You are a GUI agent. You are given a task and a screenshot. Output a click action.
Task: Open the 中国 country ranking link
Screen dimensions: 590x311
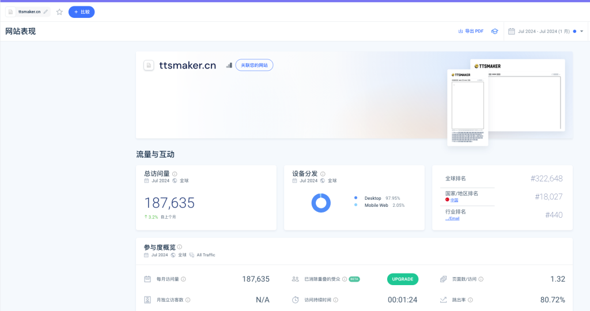[454, 200]
